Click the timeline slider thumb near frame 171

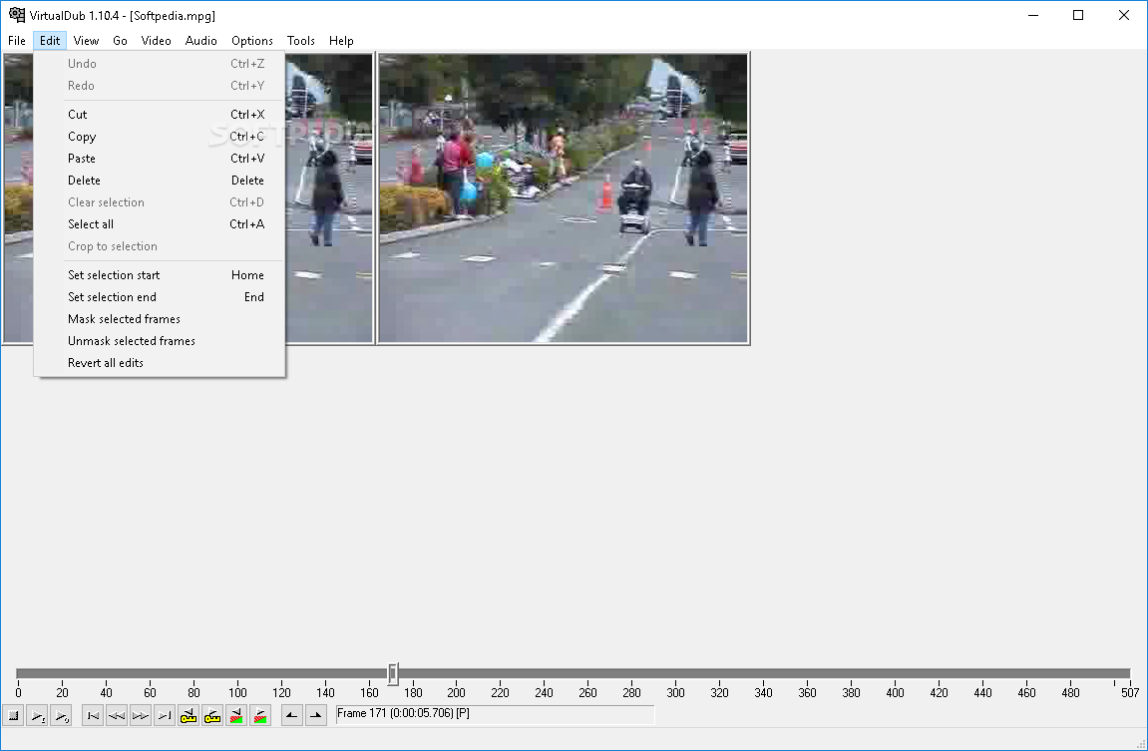tap(393, 673)
